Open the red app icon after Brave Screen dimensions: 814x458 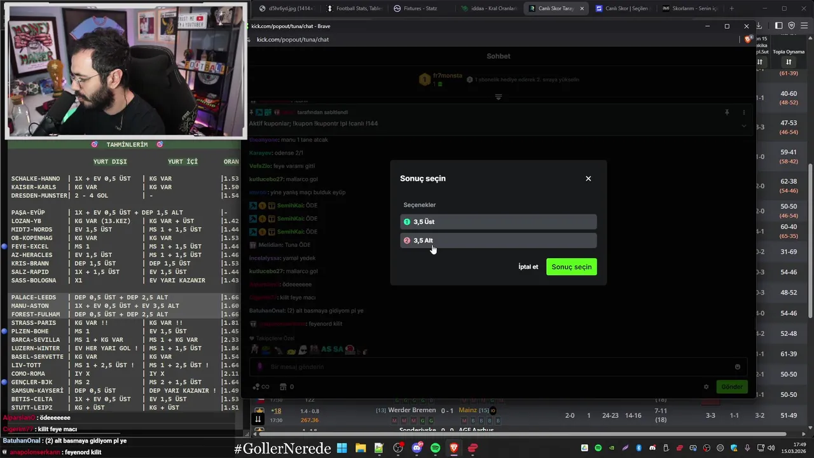pos(473,448)
